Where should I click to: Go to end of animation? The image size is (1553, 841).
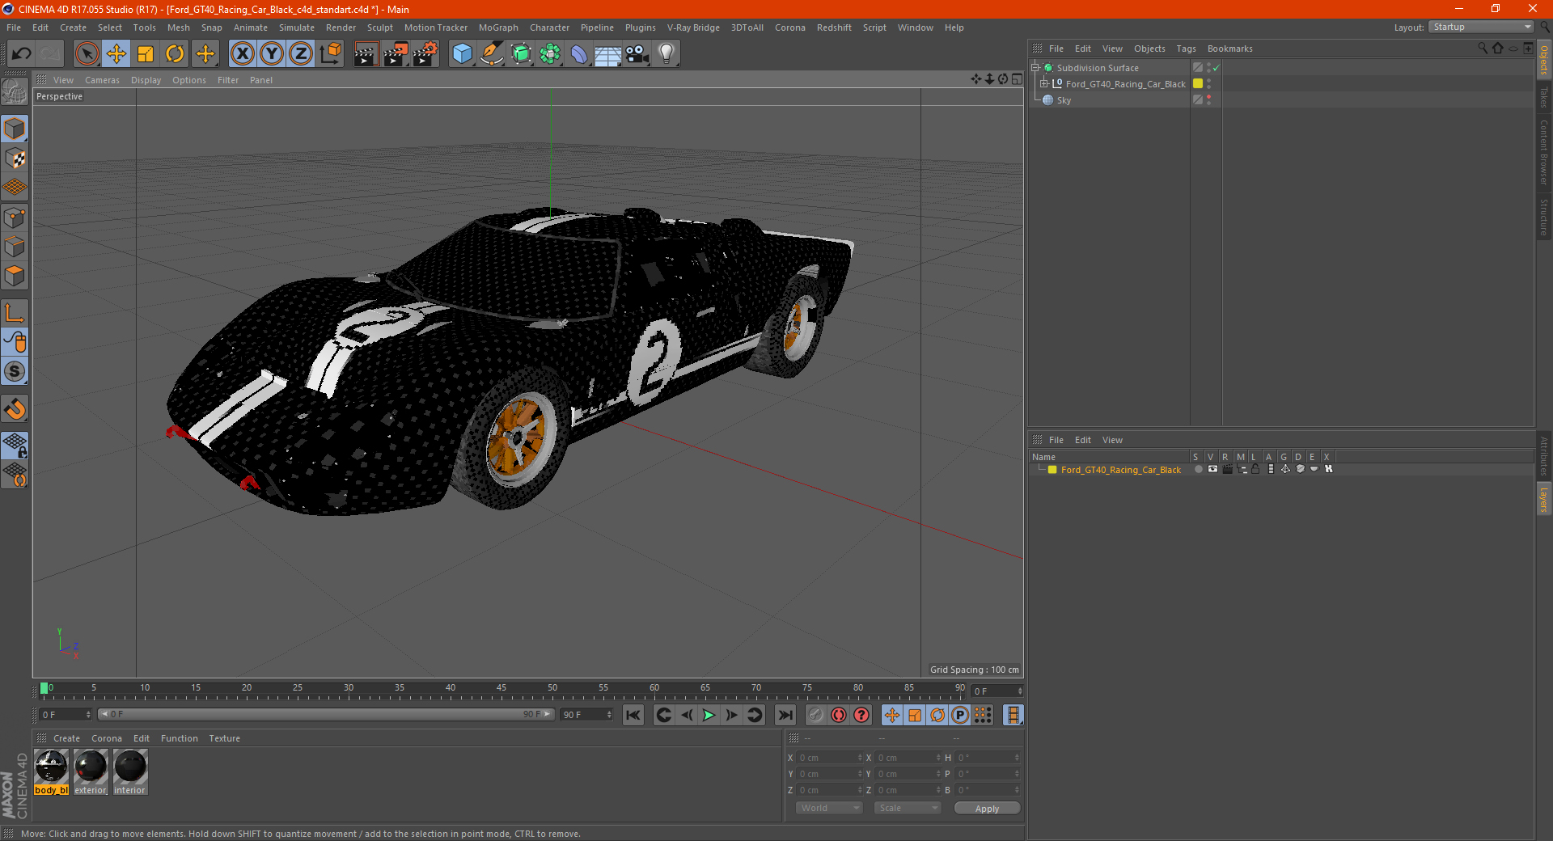(785, 715)
